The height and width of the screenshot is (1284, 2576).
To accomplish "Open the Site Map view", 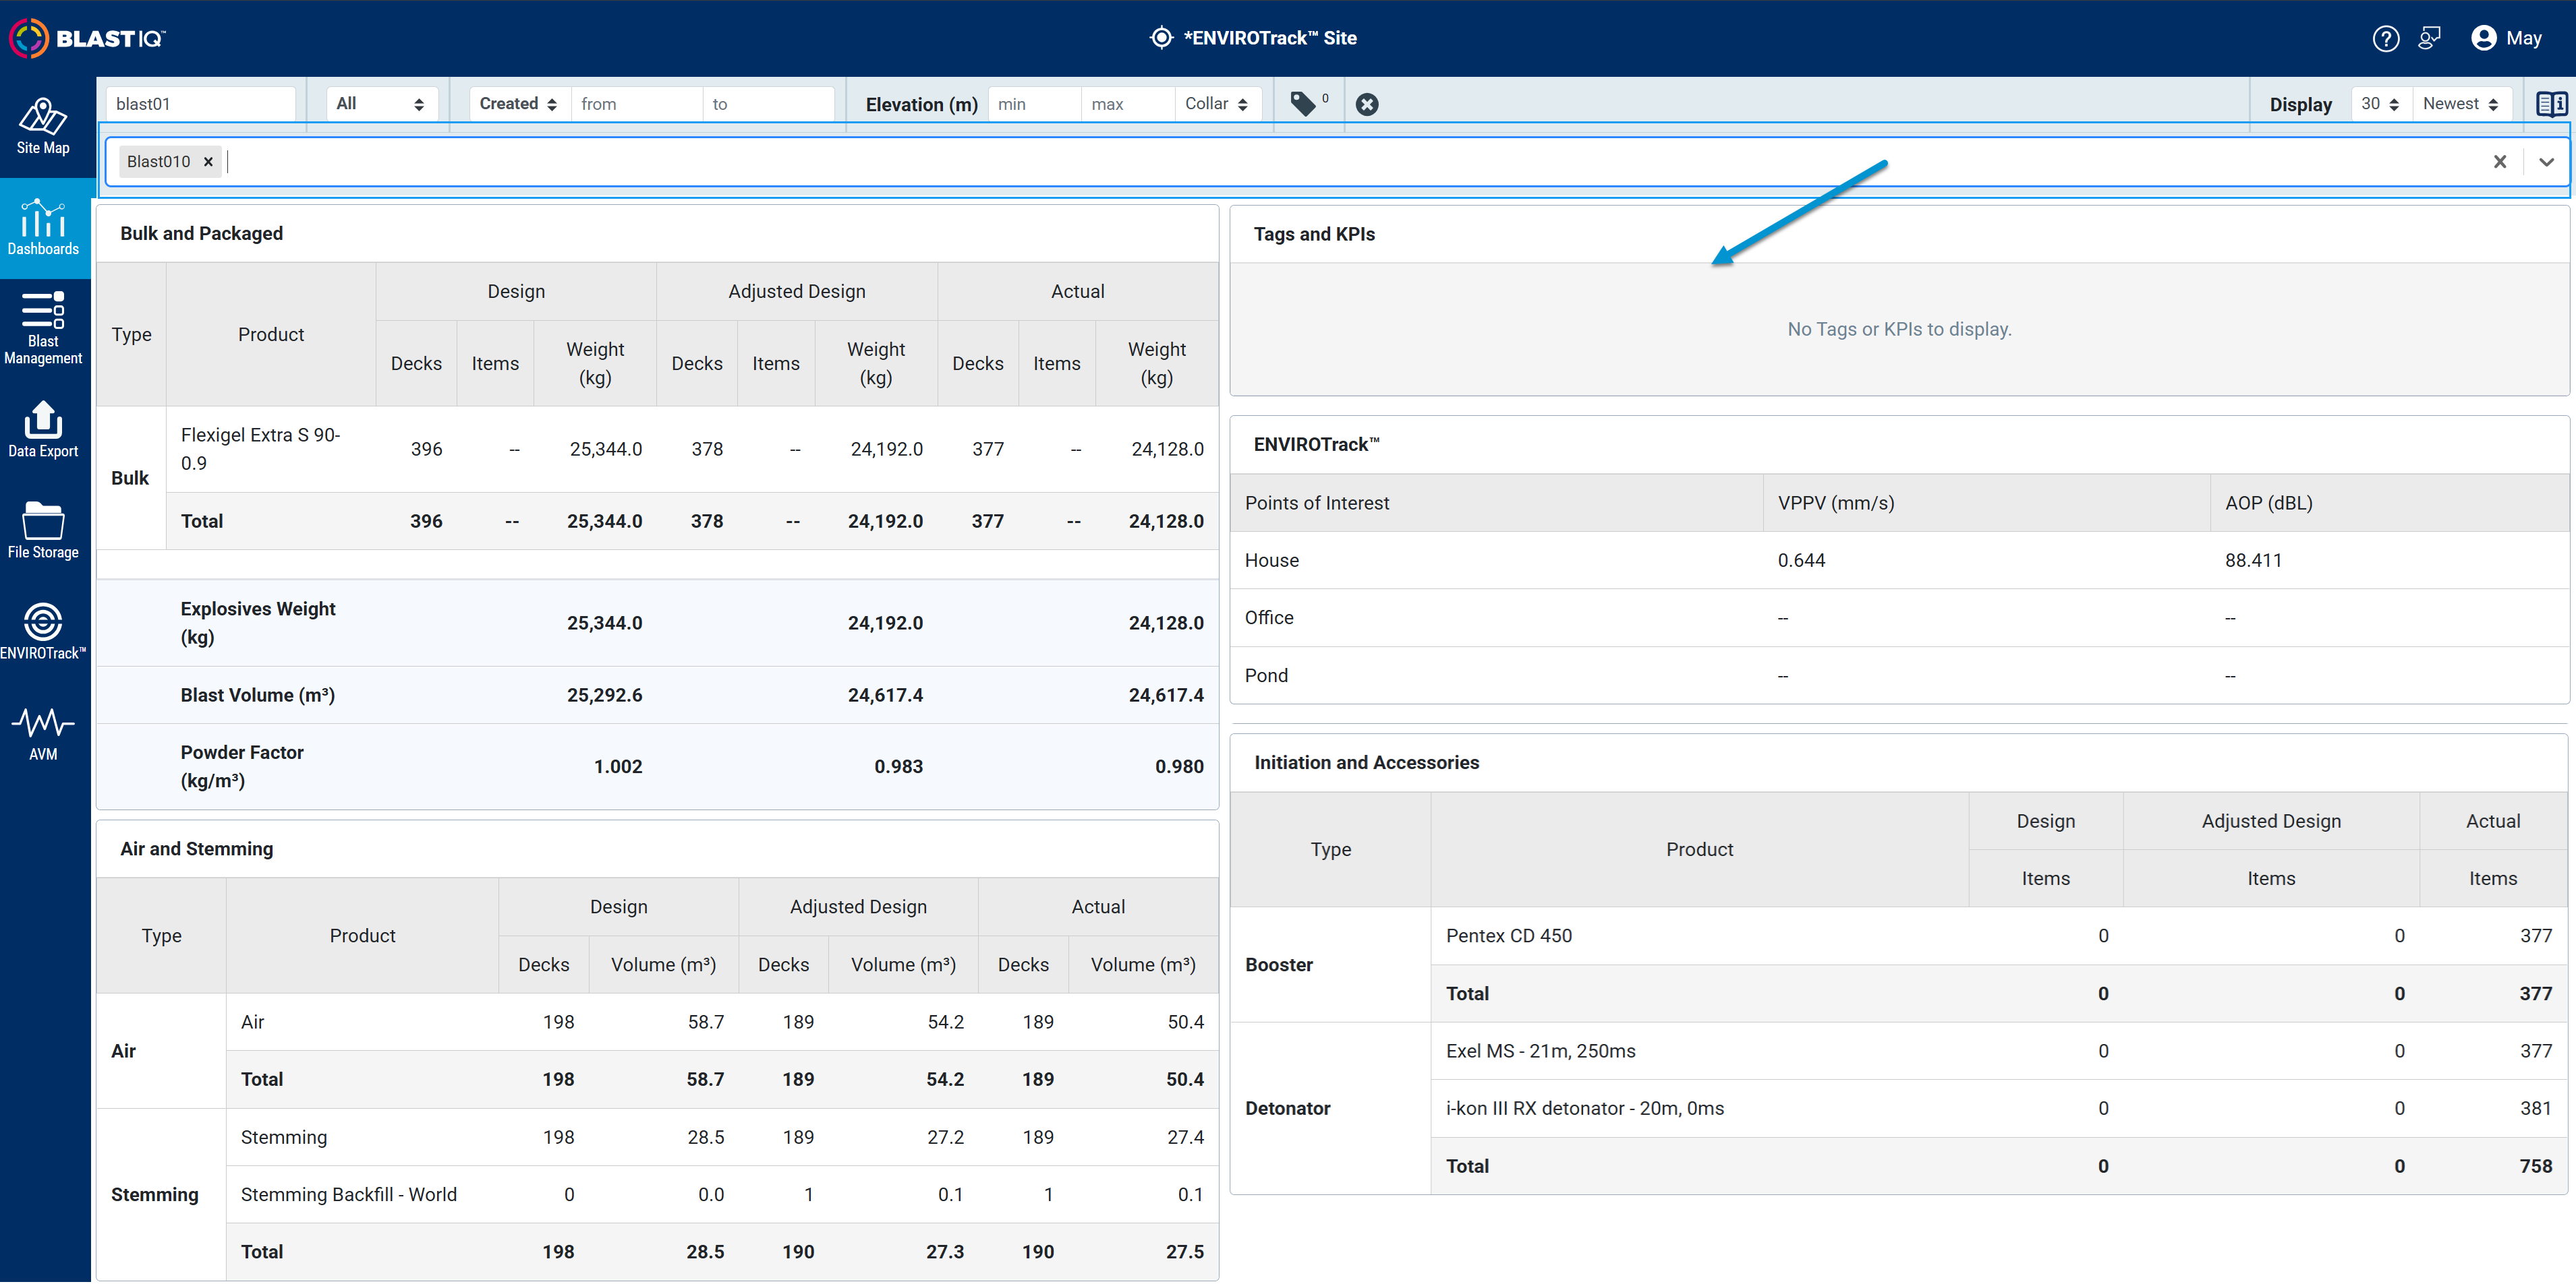I will pos(43,128).
